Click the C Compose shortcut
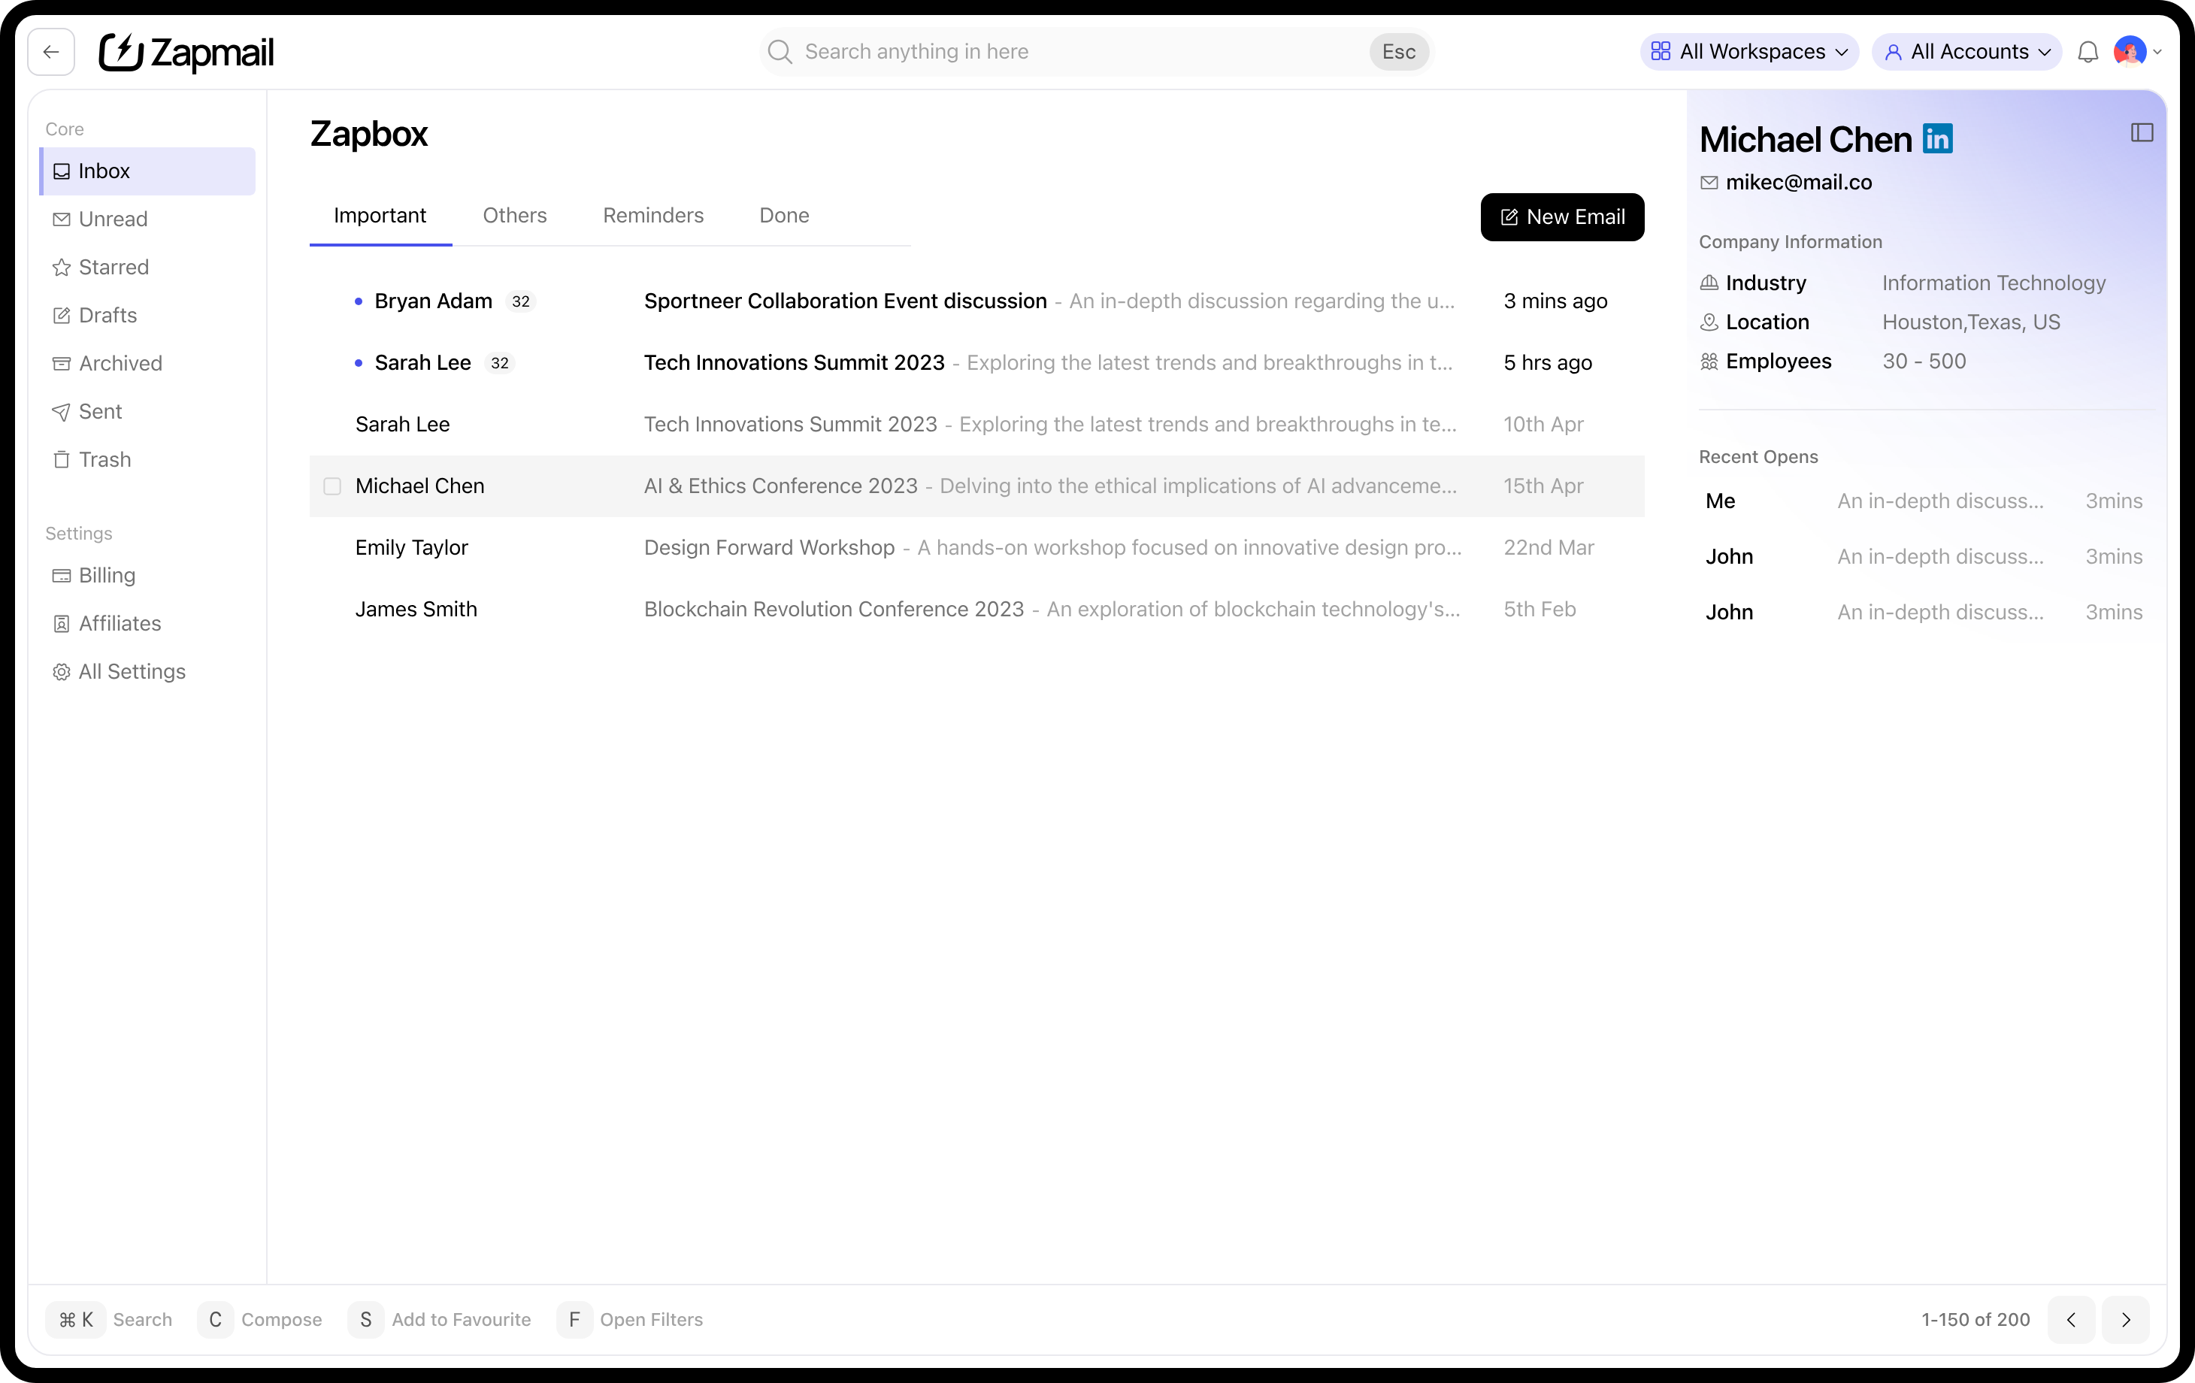 pos(260,1319)
